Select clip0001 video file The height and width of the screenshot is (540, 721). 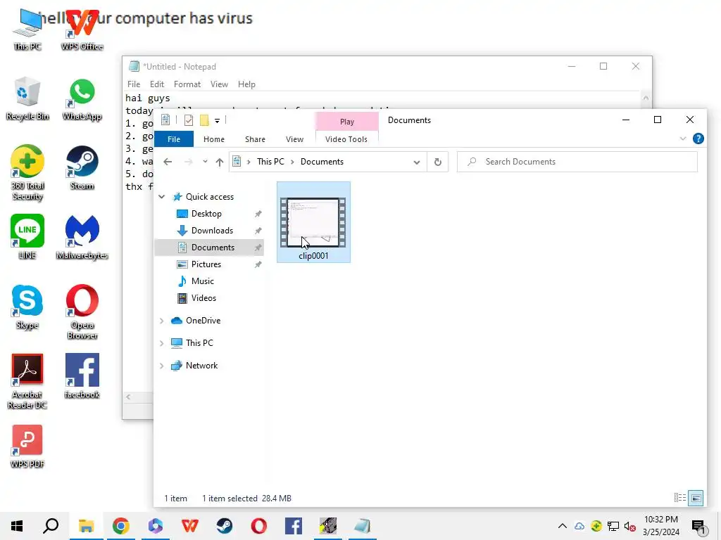[313, 222]
